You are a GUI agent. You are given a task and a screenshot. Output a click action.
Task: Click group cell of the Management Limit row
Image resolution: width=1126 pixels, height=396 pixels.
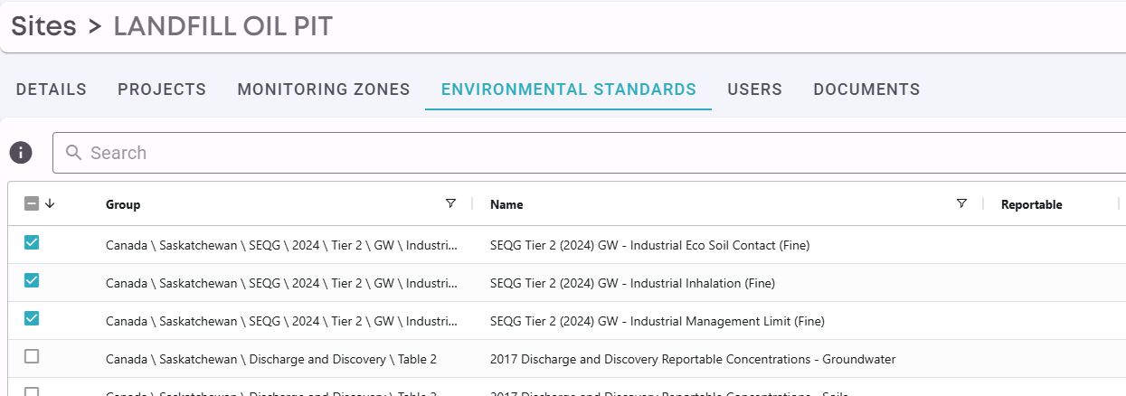tap(281, 321)
